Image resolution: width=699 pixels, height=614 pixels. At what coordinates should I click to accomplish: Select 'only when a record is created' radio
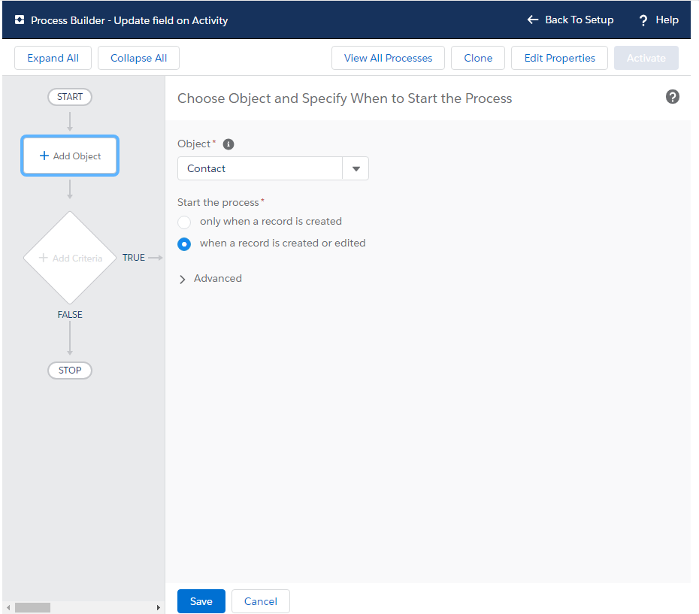point(184,222)
